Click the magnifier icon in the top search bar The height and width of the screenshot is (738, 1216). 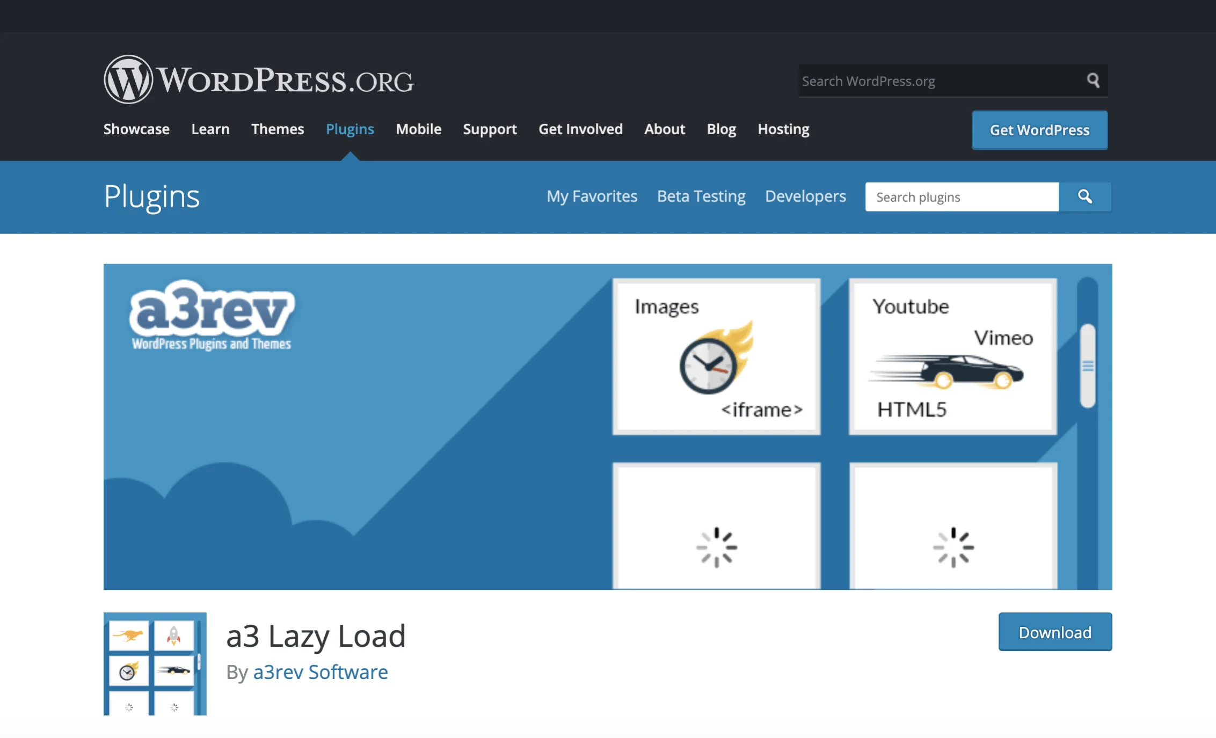(x=1094, y=81)
